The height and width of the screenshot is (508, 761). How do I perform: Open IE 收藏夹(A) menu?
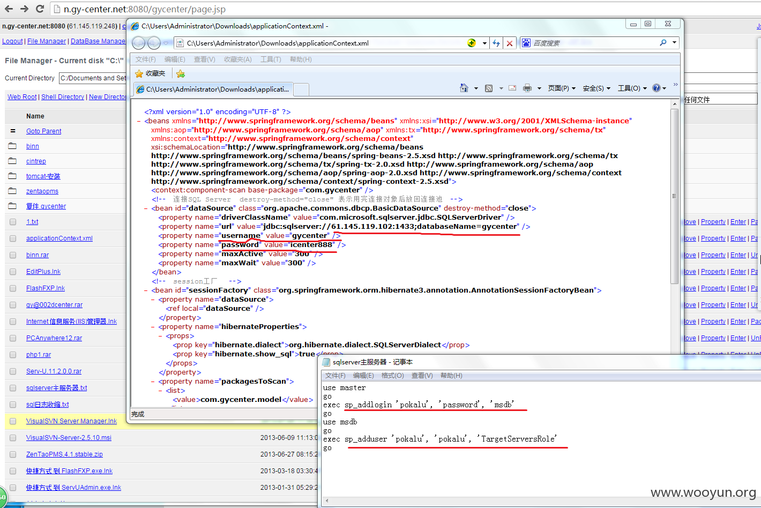pyautogui.click(x=238, y=59)
